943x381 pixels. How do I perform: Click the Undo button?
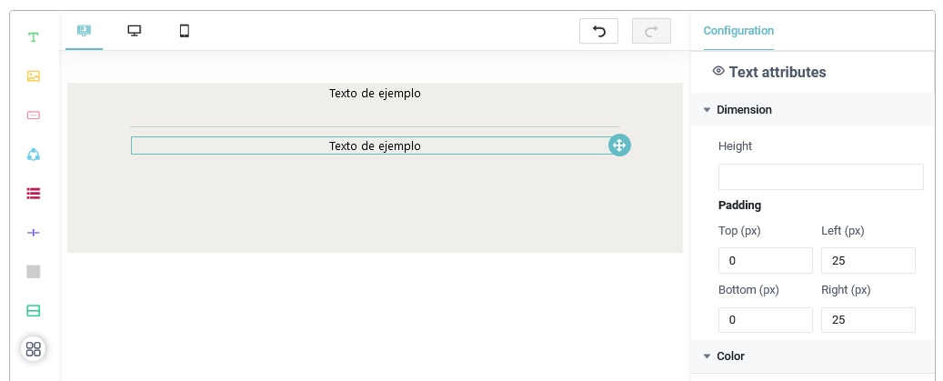pos(598,31)
